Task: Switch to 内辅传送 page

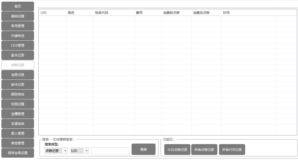Action: click(x=18, y=36)
